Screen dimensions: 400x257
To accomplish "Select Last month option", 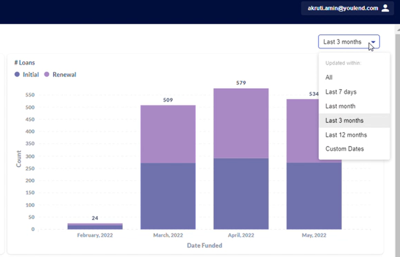I will [355, 106].
